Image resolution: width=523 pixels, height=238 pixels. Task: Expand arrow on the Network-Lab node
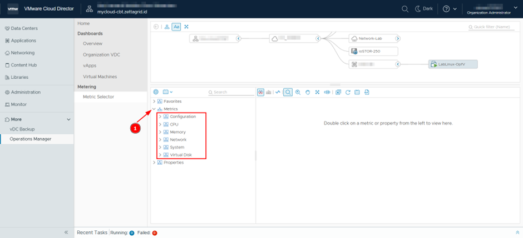tap(398, 39)
